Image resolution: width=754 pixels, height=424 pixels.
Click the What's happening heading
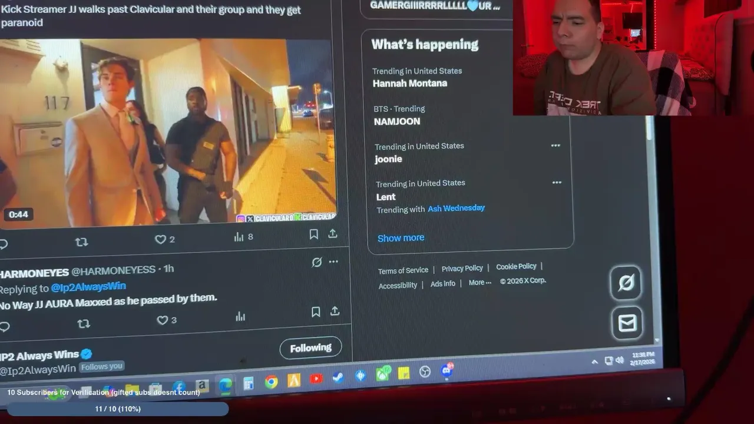425,44
